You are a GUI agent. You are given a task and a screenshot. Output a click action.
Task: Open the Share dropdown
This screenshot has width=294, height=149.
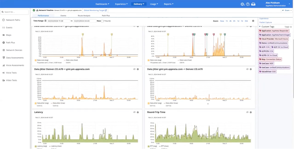coord(287,10)
